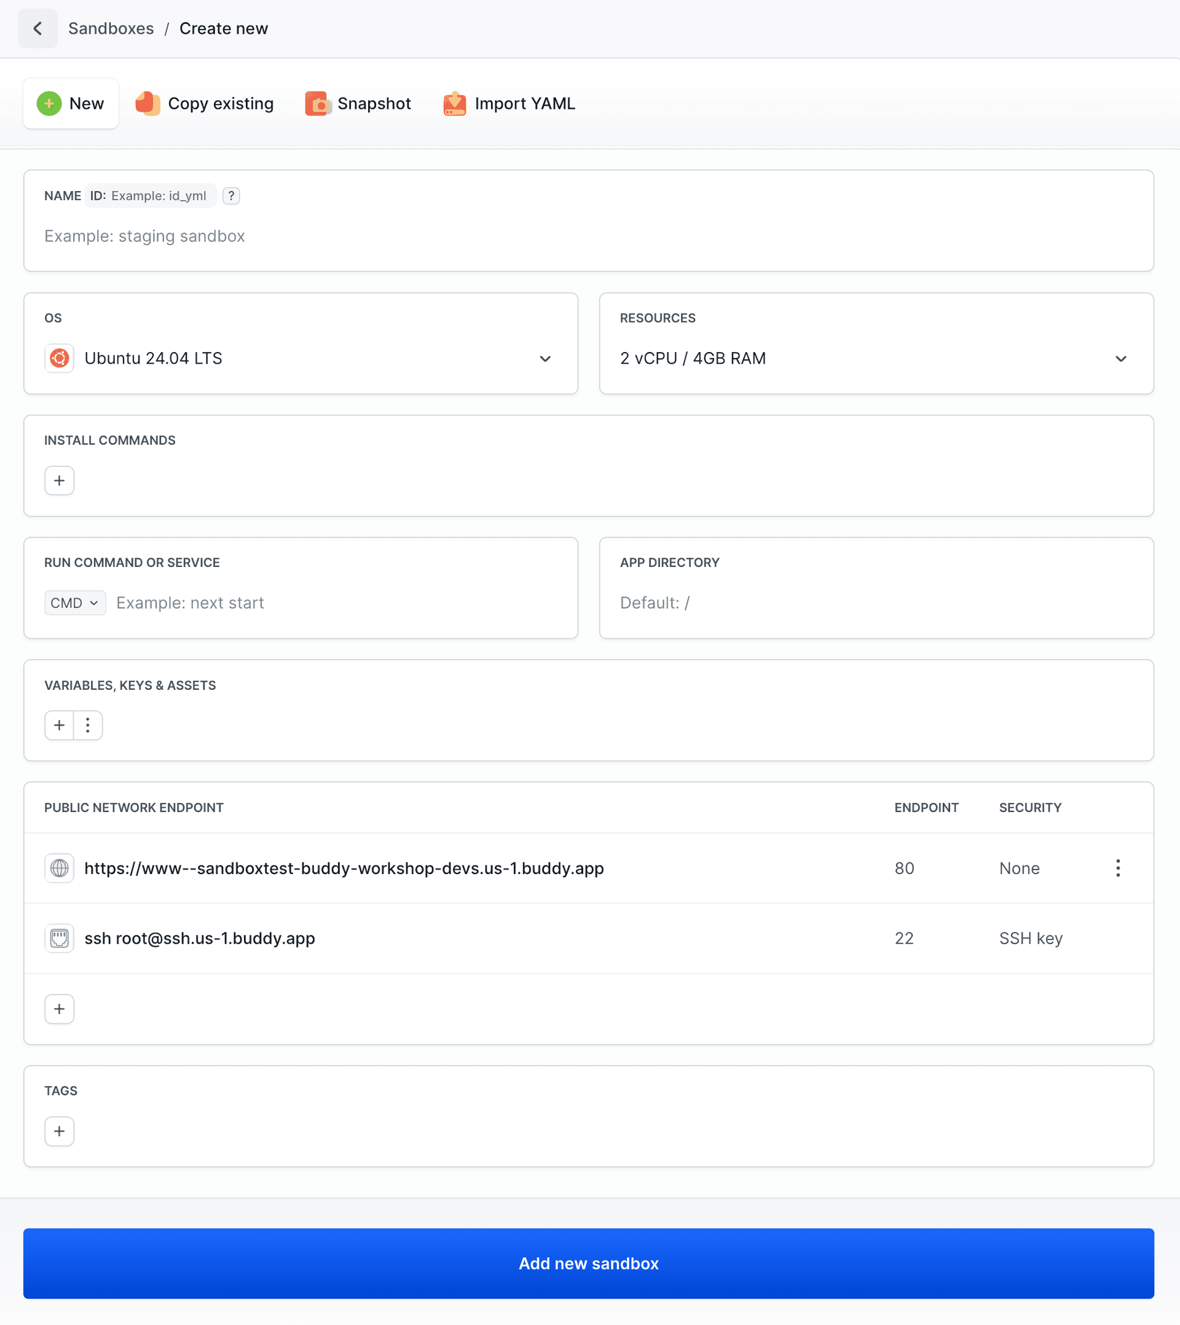Click the question mark help icon beside ID
This screenshot has height=1325, width=1180.
coord(231,196)
